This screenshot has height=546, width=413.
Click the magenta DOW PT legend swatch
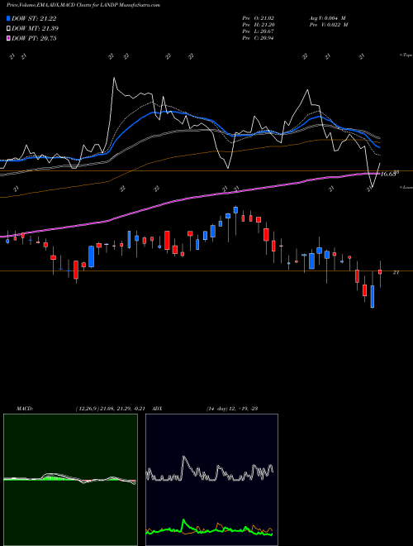tap(8, 38)
